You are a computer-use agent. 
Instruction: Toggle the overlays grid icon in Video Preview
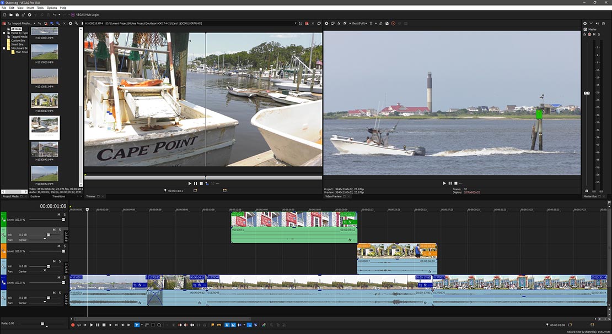click(x=371, y=23)
